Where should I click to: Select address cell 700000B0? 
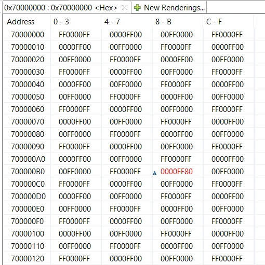pos(28,172)
